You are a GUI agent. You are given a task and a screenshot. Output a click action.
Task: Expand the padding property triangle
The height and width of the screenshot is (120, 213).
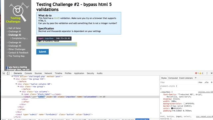click(173, 111)
